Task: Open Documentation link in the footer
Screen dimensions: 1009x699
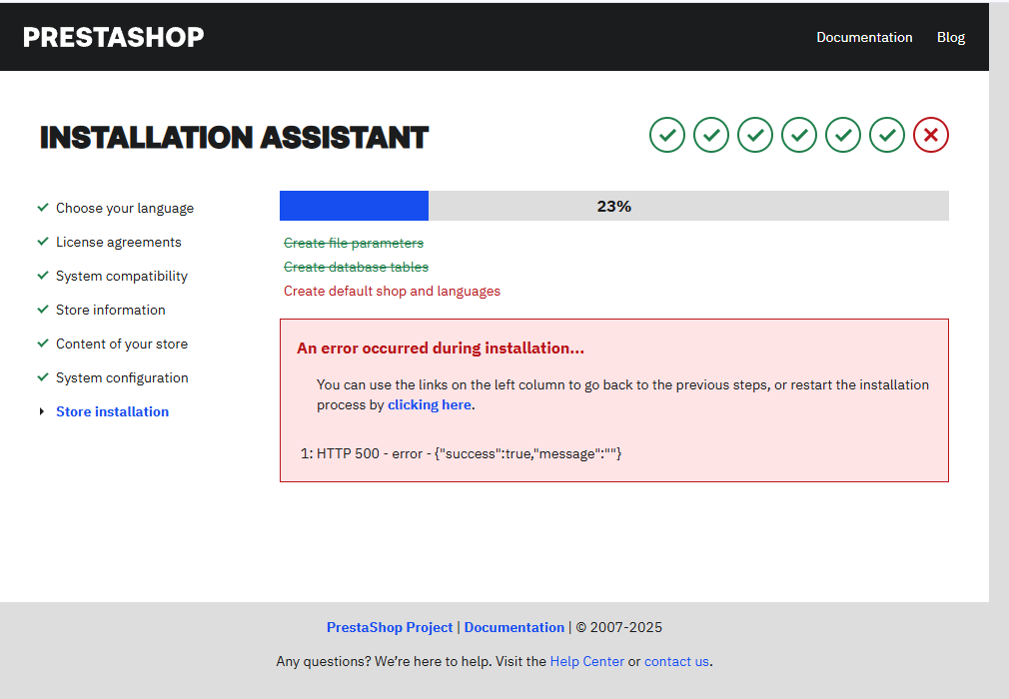Action: coord(514,628)
